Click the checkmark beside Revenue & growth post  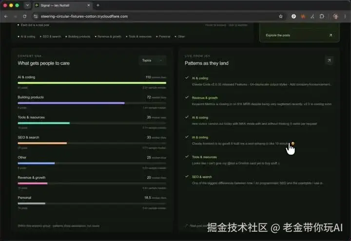187,97
